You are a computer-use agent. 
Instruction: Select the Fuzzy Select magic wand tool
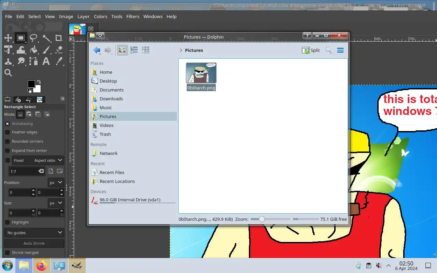(x=46, y=38)
